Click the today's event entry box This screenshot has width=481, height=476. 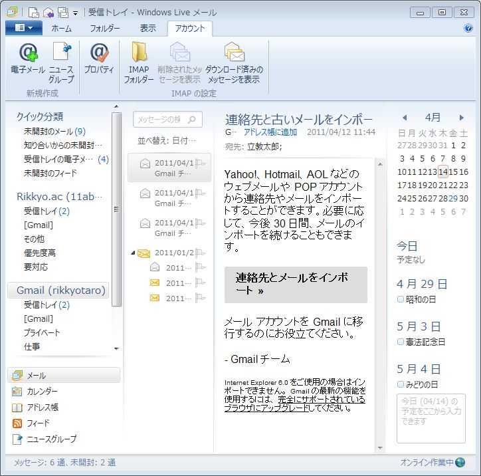431,419
